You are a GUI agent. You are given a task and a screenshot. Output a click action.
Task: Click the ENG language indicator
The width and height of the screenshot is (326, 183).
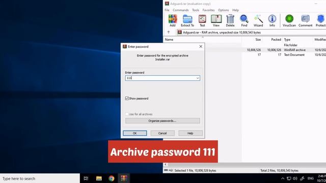pyautogui.click(x=310, y=178)
